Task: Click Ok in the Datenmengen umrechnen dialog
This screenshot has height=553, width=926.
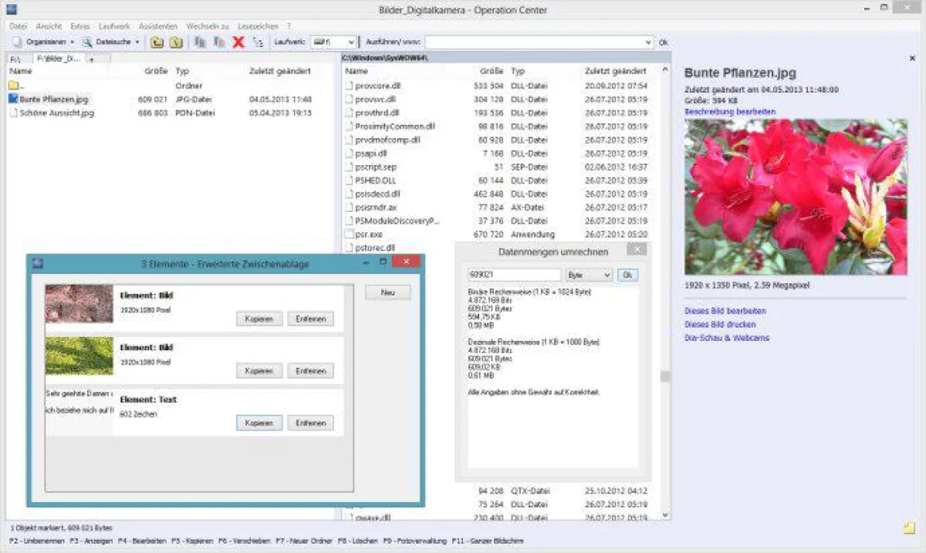Action: click(x=627, y=275)
